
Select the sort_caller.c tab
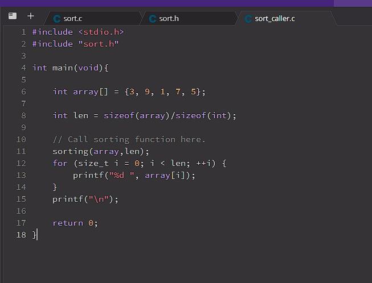(286, 18)
